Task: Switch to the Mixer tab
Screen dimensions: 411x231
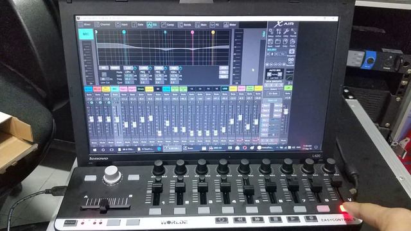Action: pos(84,24)
